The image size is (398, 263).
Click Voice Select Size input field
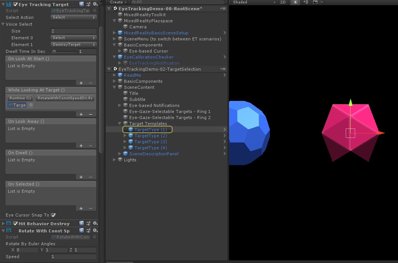[74, 31]
